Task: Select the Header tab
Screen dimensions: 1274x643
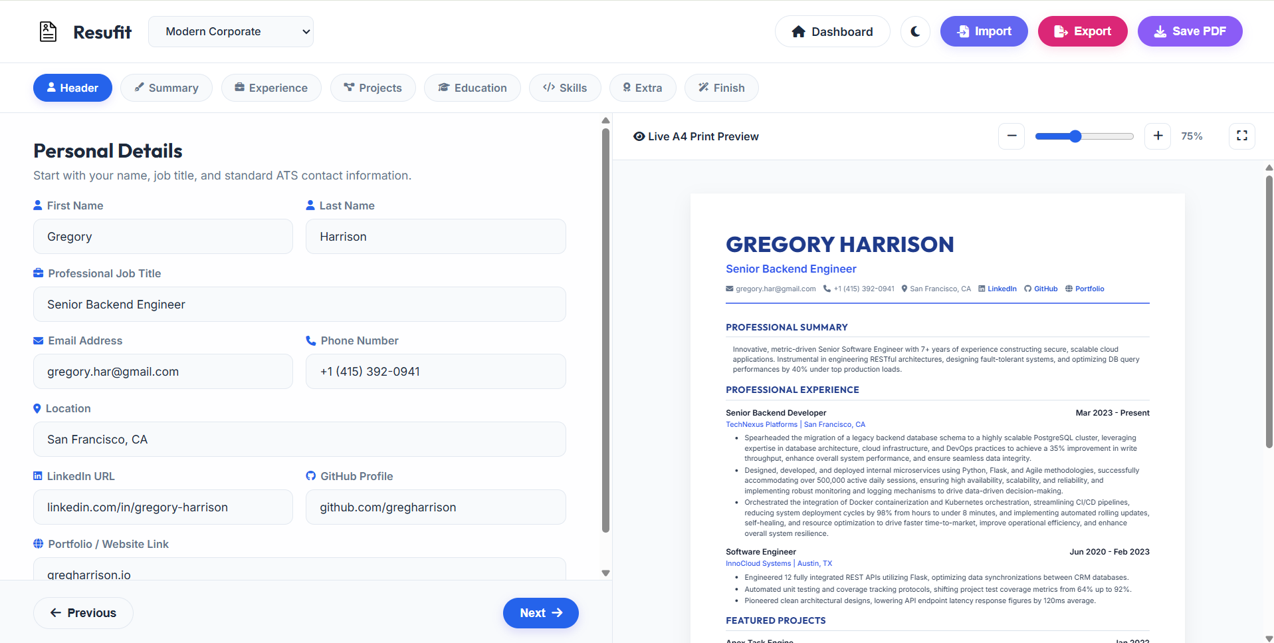Action: click(72, 88)
